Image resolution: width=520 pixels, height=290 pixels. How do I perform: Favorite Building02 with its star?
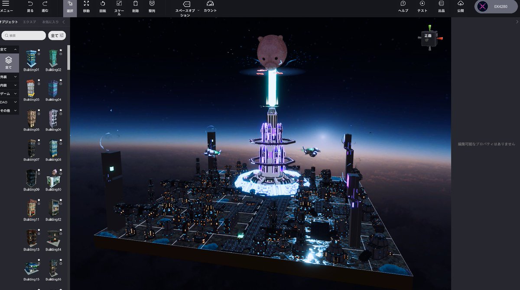[61, 50]
